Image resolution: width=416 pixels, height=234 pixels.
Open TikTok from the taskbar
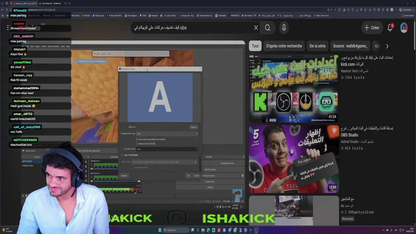click(x=219, y=230)
